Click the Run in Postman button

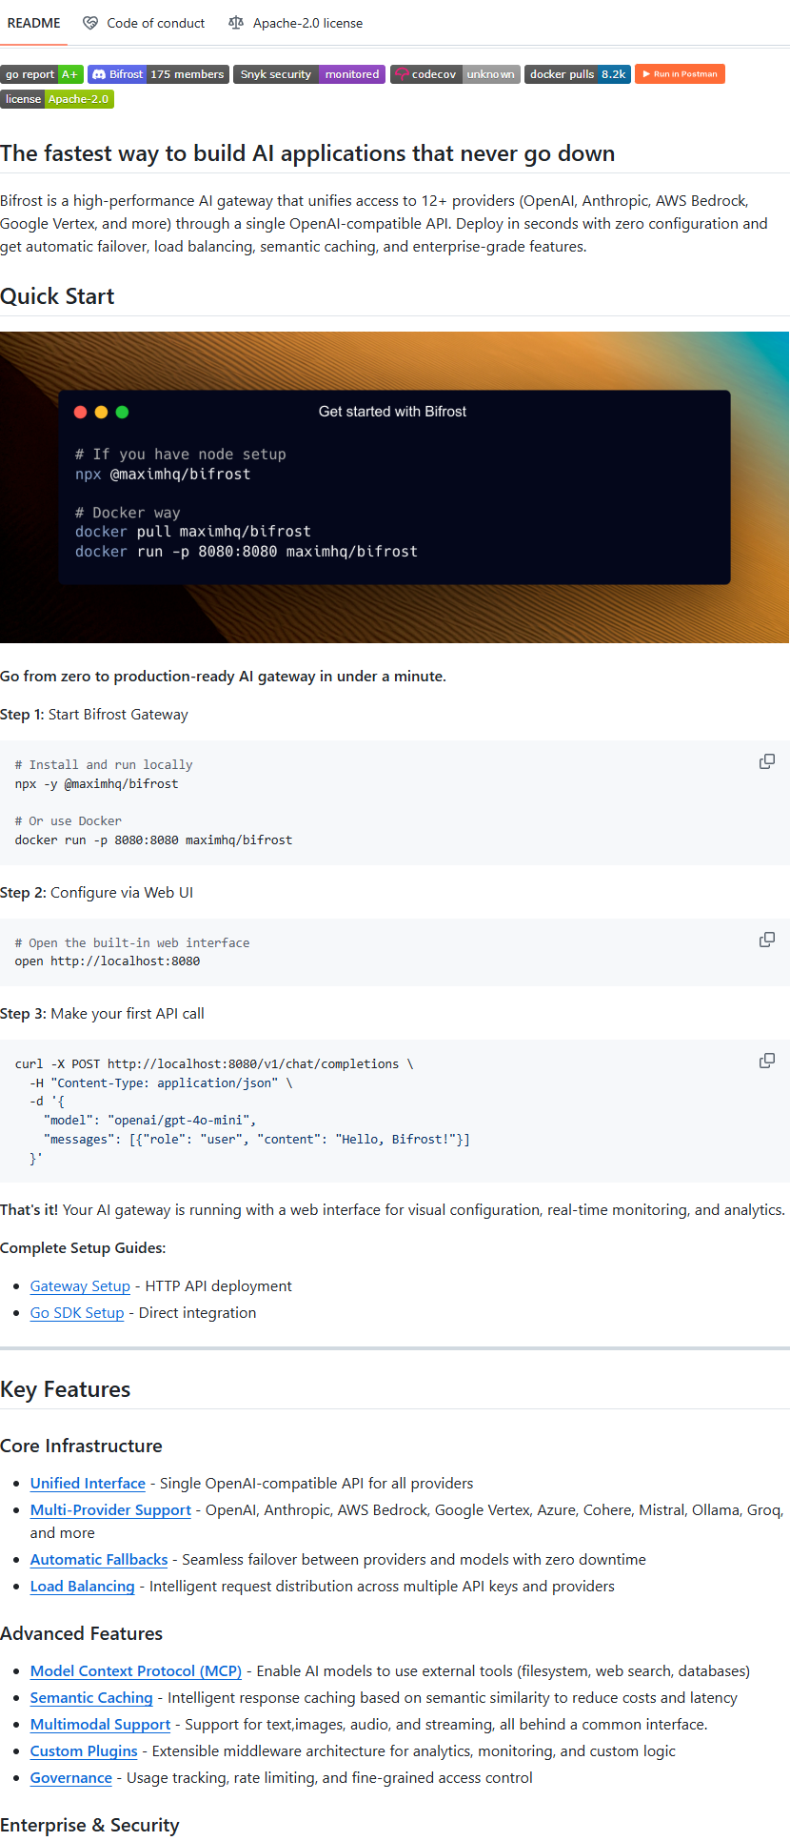coord(680,74)
